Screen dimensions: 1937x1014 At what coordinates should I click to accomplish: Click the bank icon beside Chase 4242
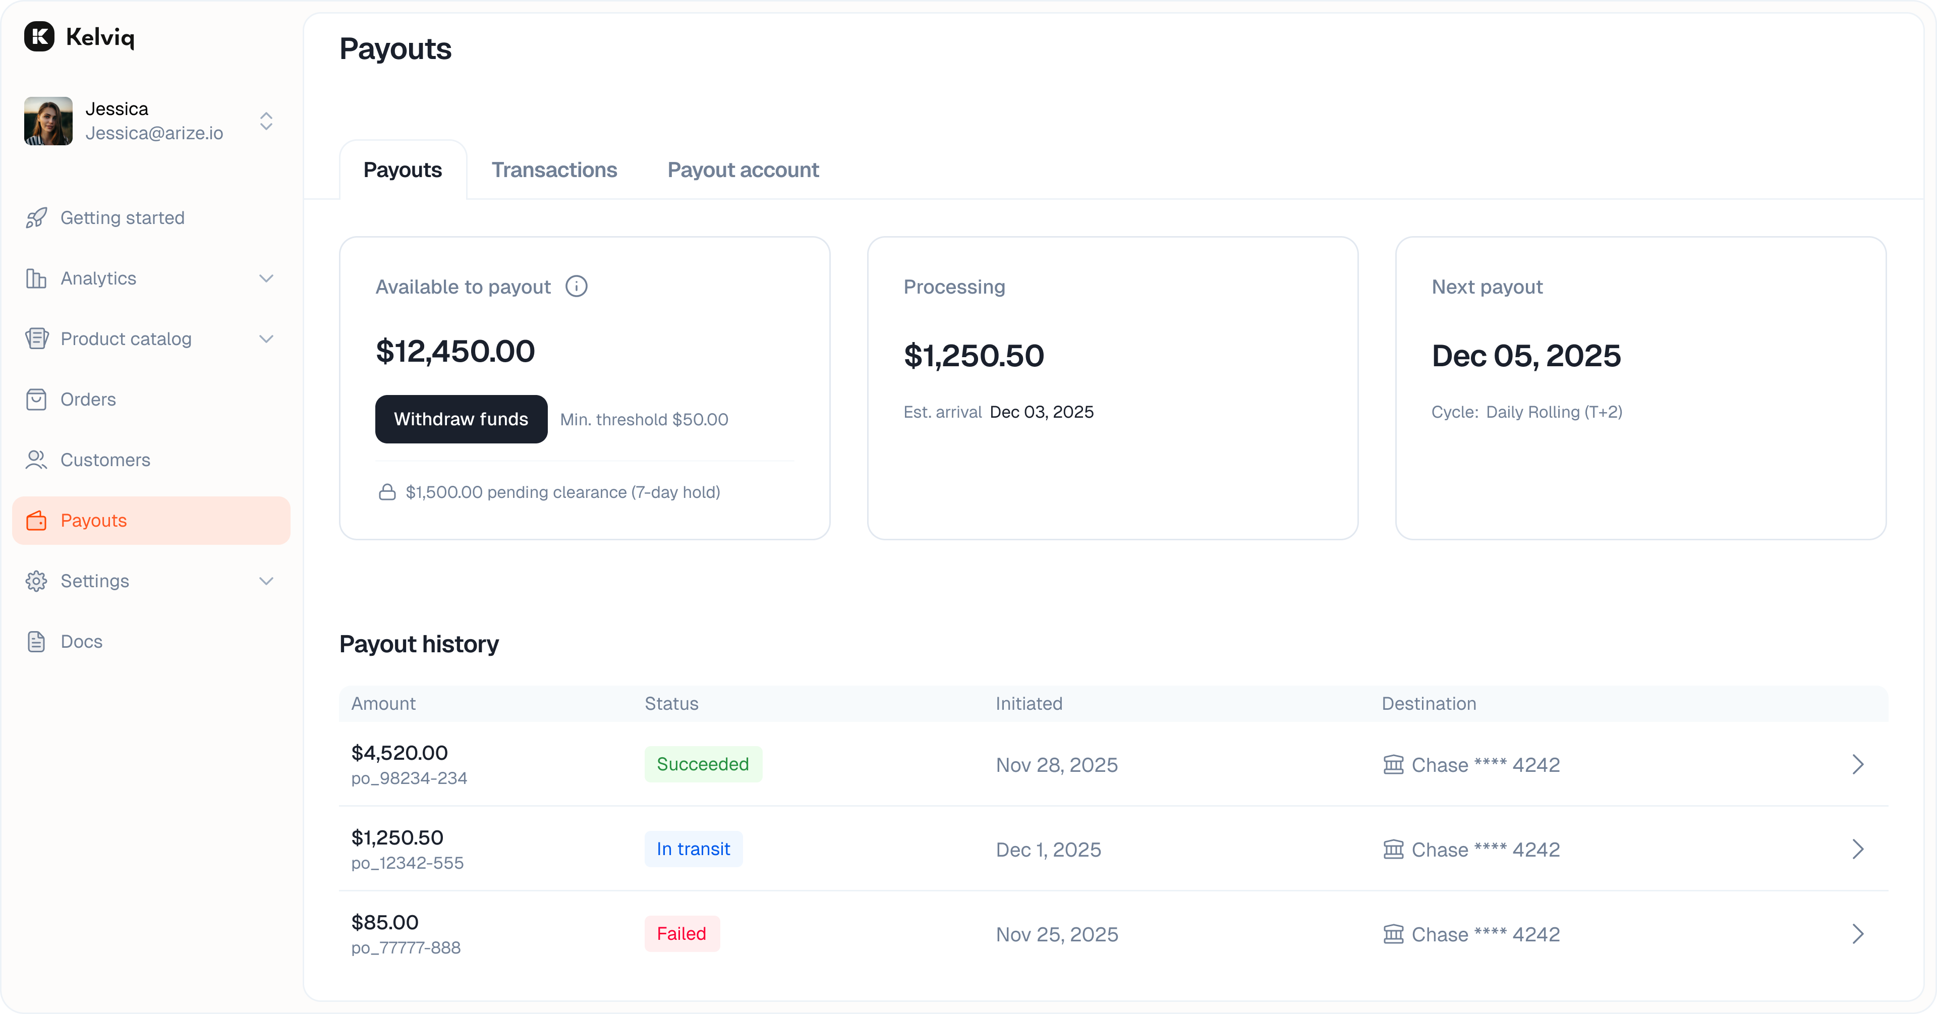click(1393, 764)
